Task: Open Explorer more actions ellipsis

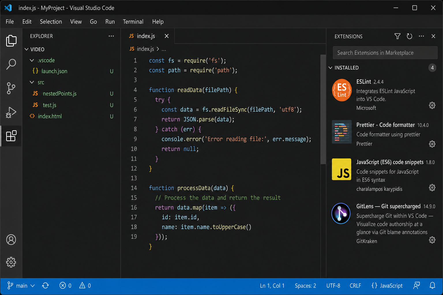Action: 111,36
